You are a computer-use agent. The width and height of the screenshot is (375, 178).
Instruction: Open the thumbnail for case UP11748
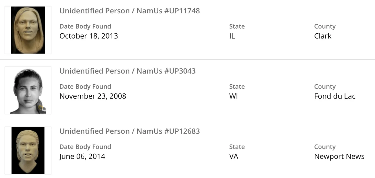click(x=28, y=30)
